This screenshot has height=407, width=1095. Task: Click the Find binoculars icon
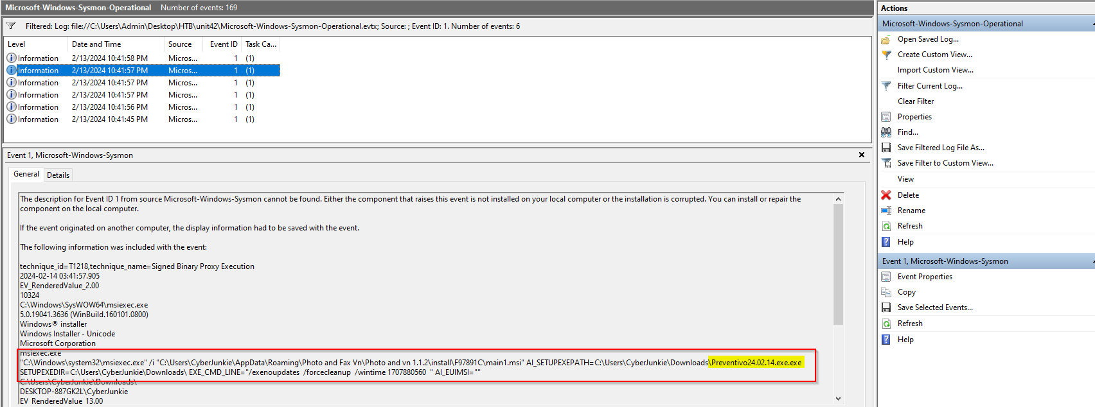886,132
